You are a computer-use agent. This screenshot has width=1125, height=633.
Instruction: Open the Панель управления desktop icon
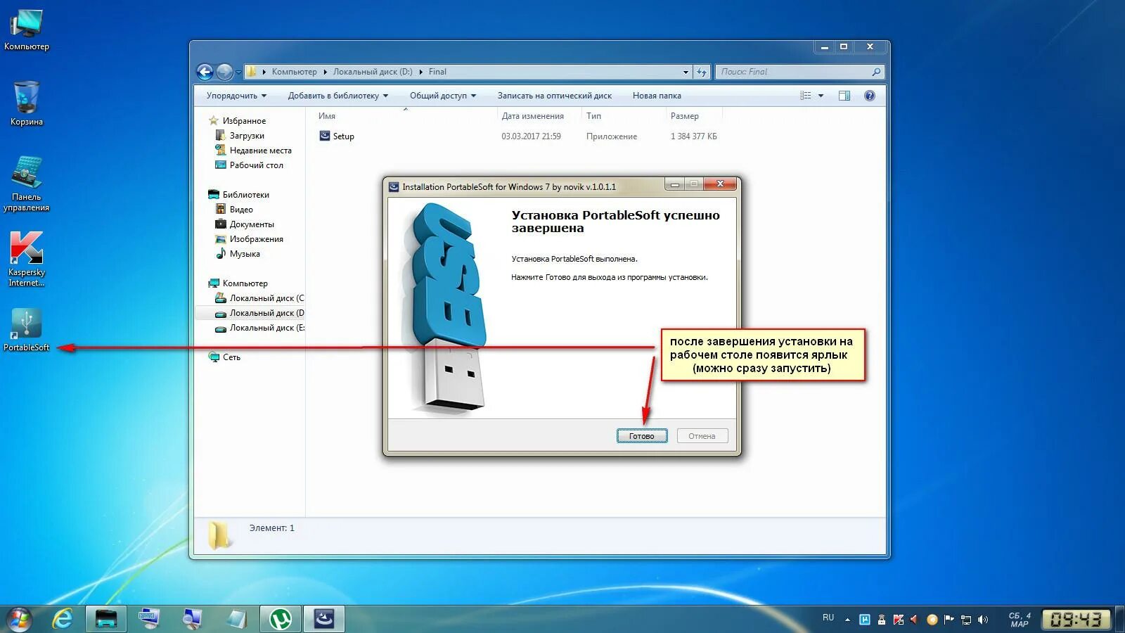pos(27,184)
